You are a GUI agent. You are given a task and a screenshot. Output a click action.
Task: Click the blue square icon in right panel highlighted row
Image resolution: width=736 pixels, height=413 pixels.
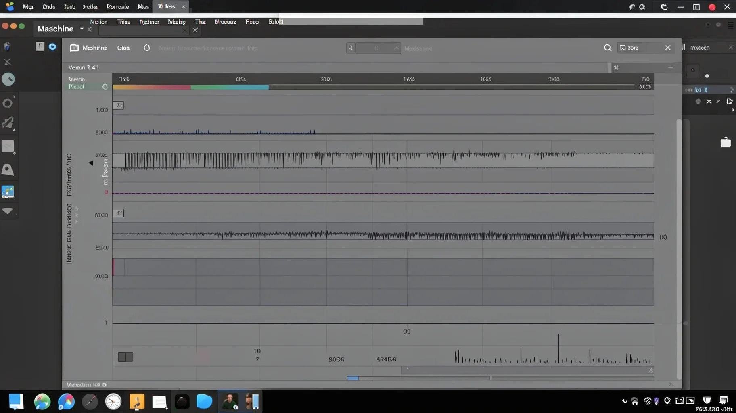coord(698,90)
